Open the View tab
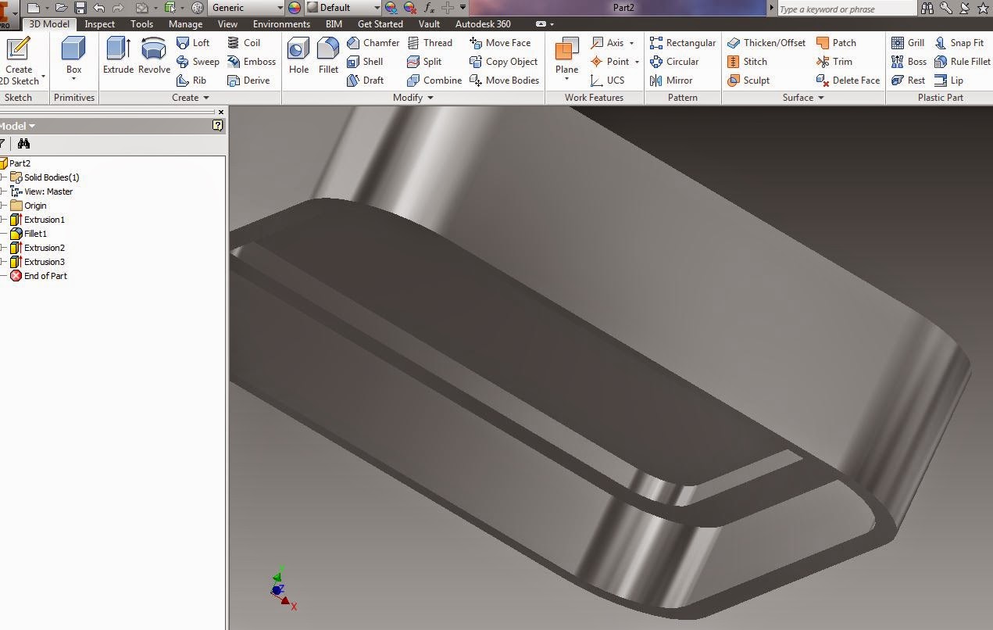The width and height of the screenshot is (993, 630). click(227, 24)
